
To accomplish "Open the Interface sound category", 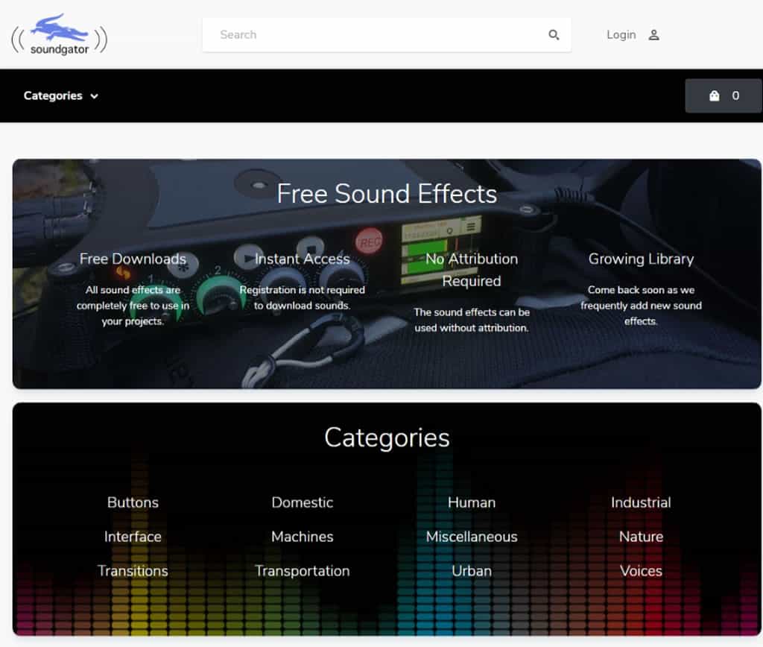I will (133, 537).
